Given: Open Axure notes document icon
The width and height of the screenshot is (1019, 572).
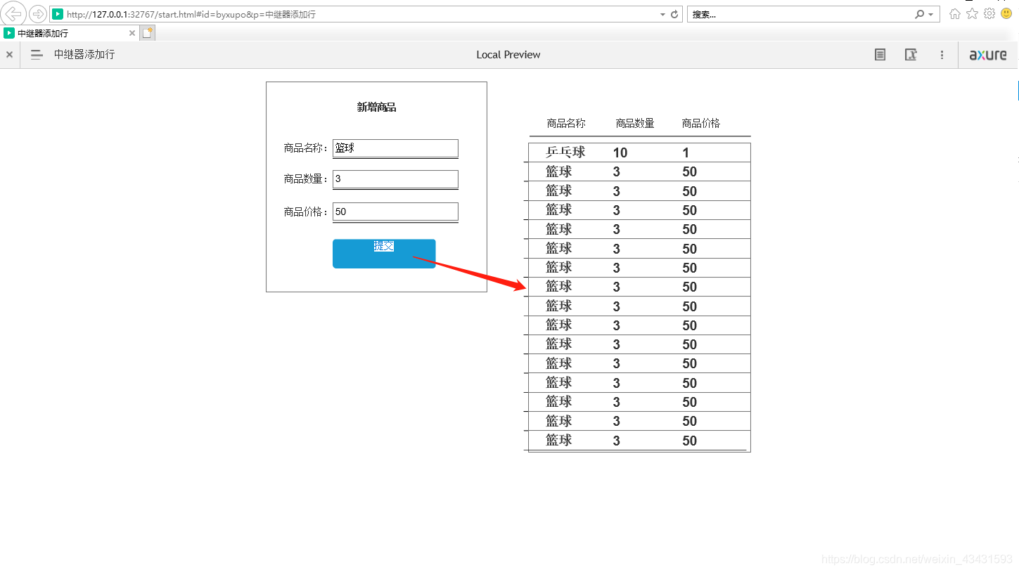Looking at the screenshot, I should tap(880, 55).
